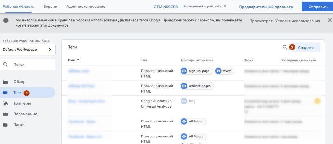Viewport: 333px width, 144px height.
Task: Switch to the Версии tab
Action: click(x=50, y=7)
